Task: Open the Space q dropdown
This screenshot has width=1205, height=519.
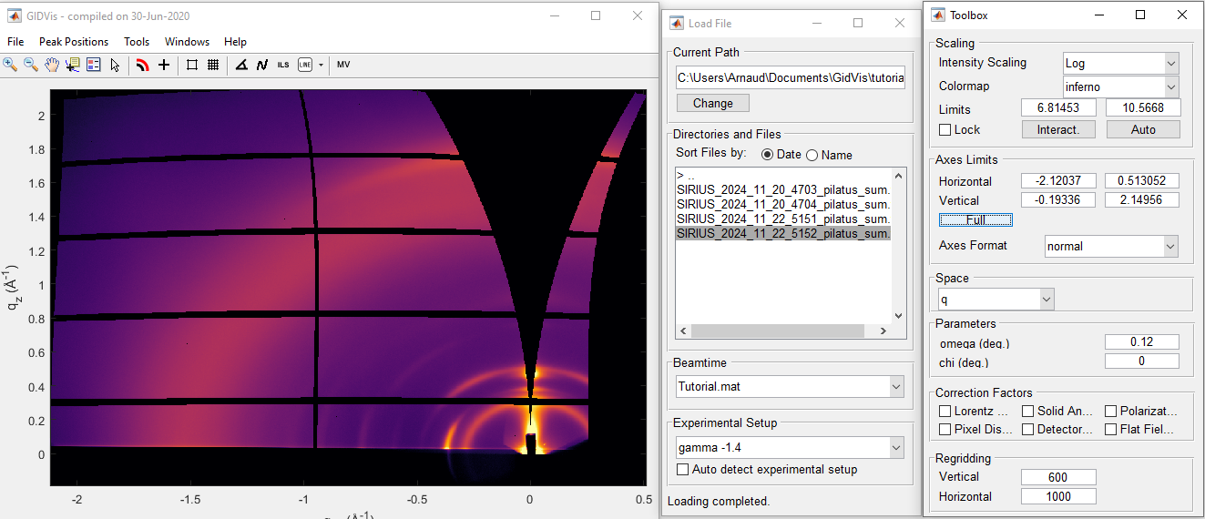Action: pos(996,299)
